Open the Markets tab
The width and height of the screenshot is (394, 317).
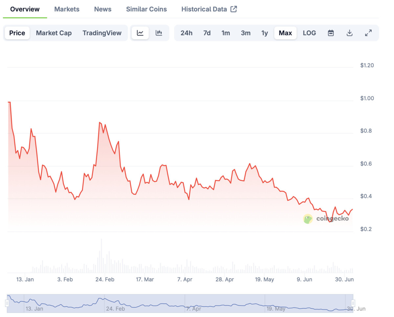pos(67,9)
